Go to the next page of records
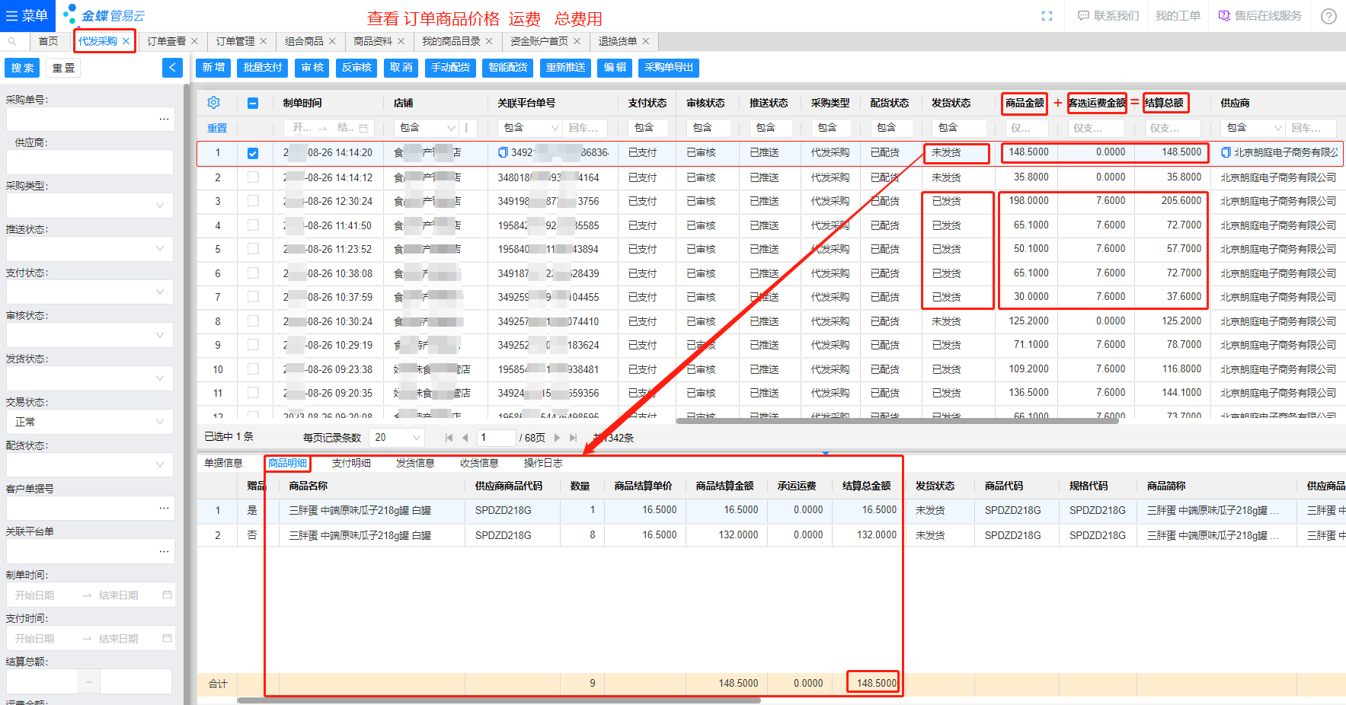 [x=558, y=438]
